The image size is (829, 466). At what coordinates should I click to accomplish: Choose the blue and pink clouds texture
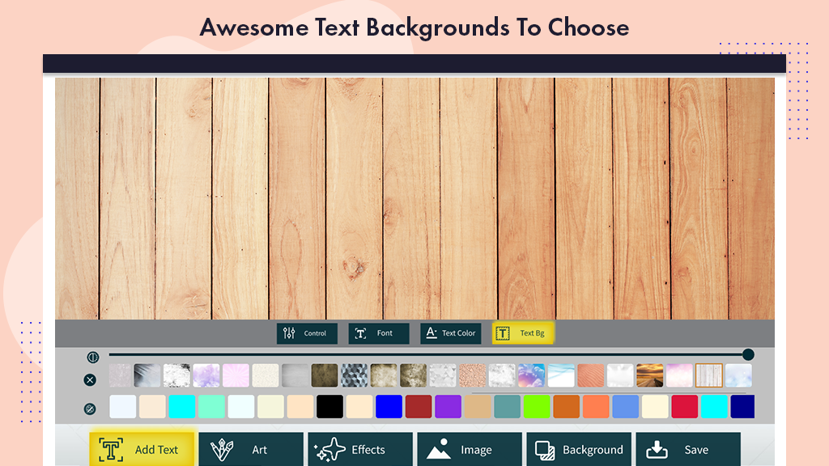(x=531, y=375)
